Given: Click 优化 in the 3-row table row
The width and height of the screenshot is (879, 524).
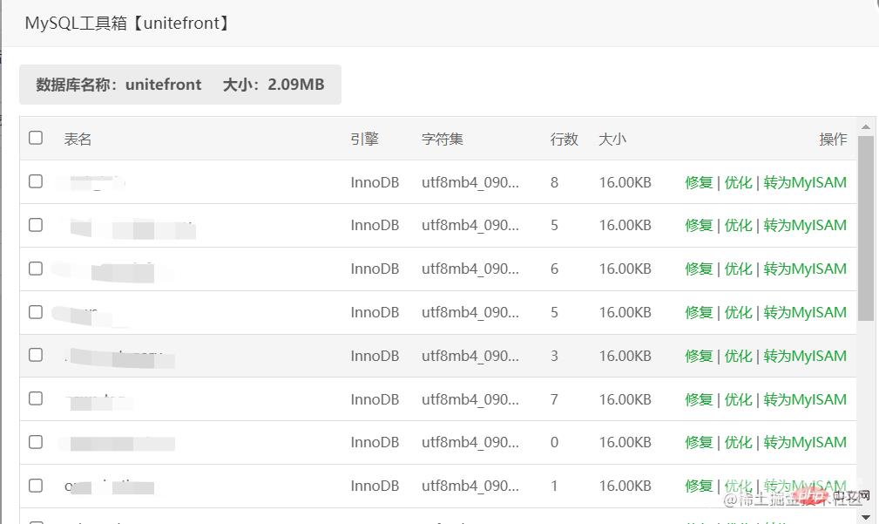Looking at the screenshot, I should click(738, 356).
